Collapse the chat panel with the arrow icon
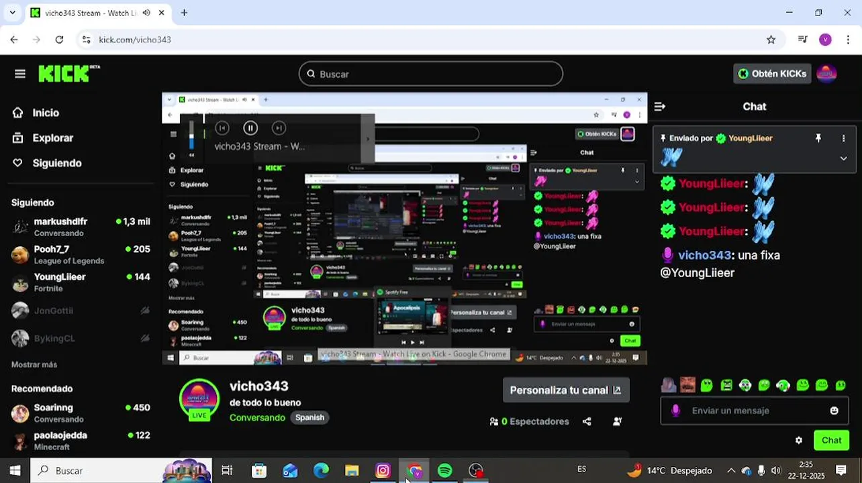This screenshot has height=483, width=862. [x=660, y=107]
